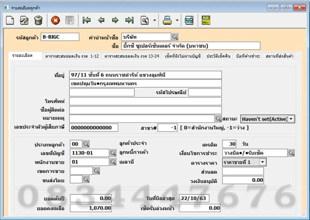Open tab บิลที่ค้างชำระ
The width and height of the screenshot is (310, 220).
(248, 56)
